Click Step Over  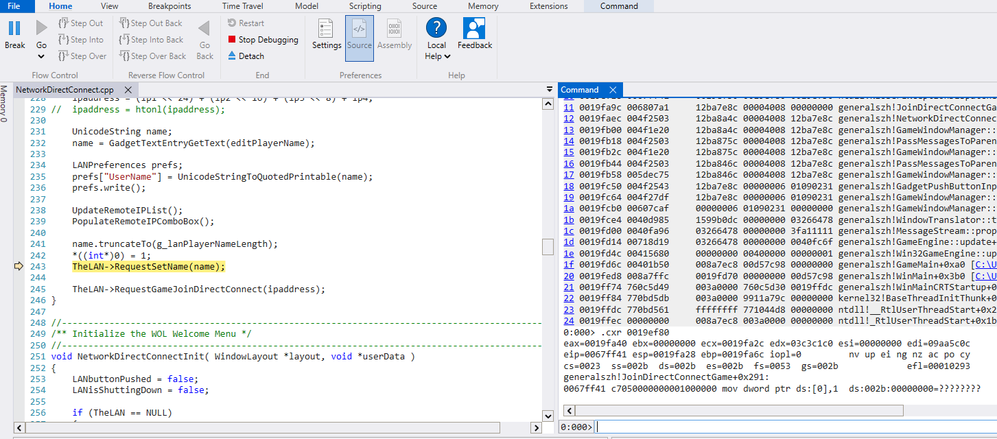pos(82,56)
